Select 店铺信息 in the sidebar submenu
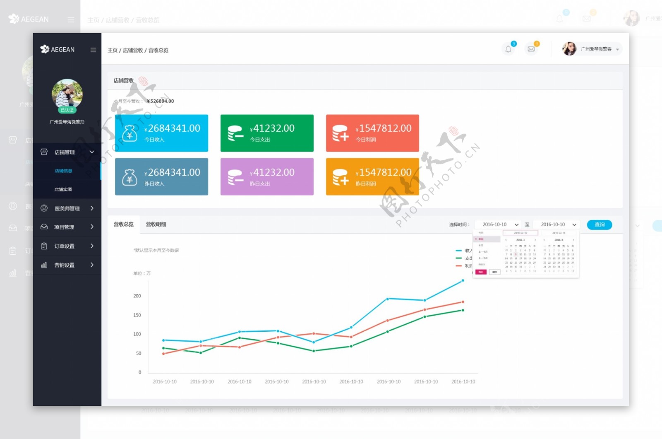This screenshot has height=439, width=662. click(x=63, y=171)
